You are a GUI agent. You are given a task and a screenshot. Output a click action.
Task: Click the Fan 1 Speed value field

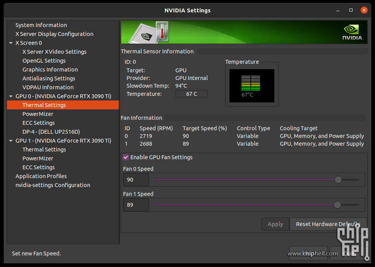coord(136,205)
